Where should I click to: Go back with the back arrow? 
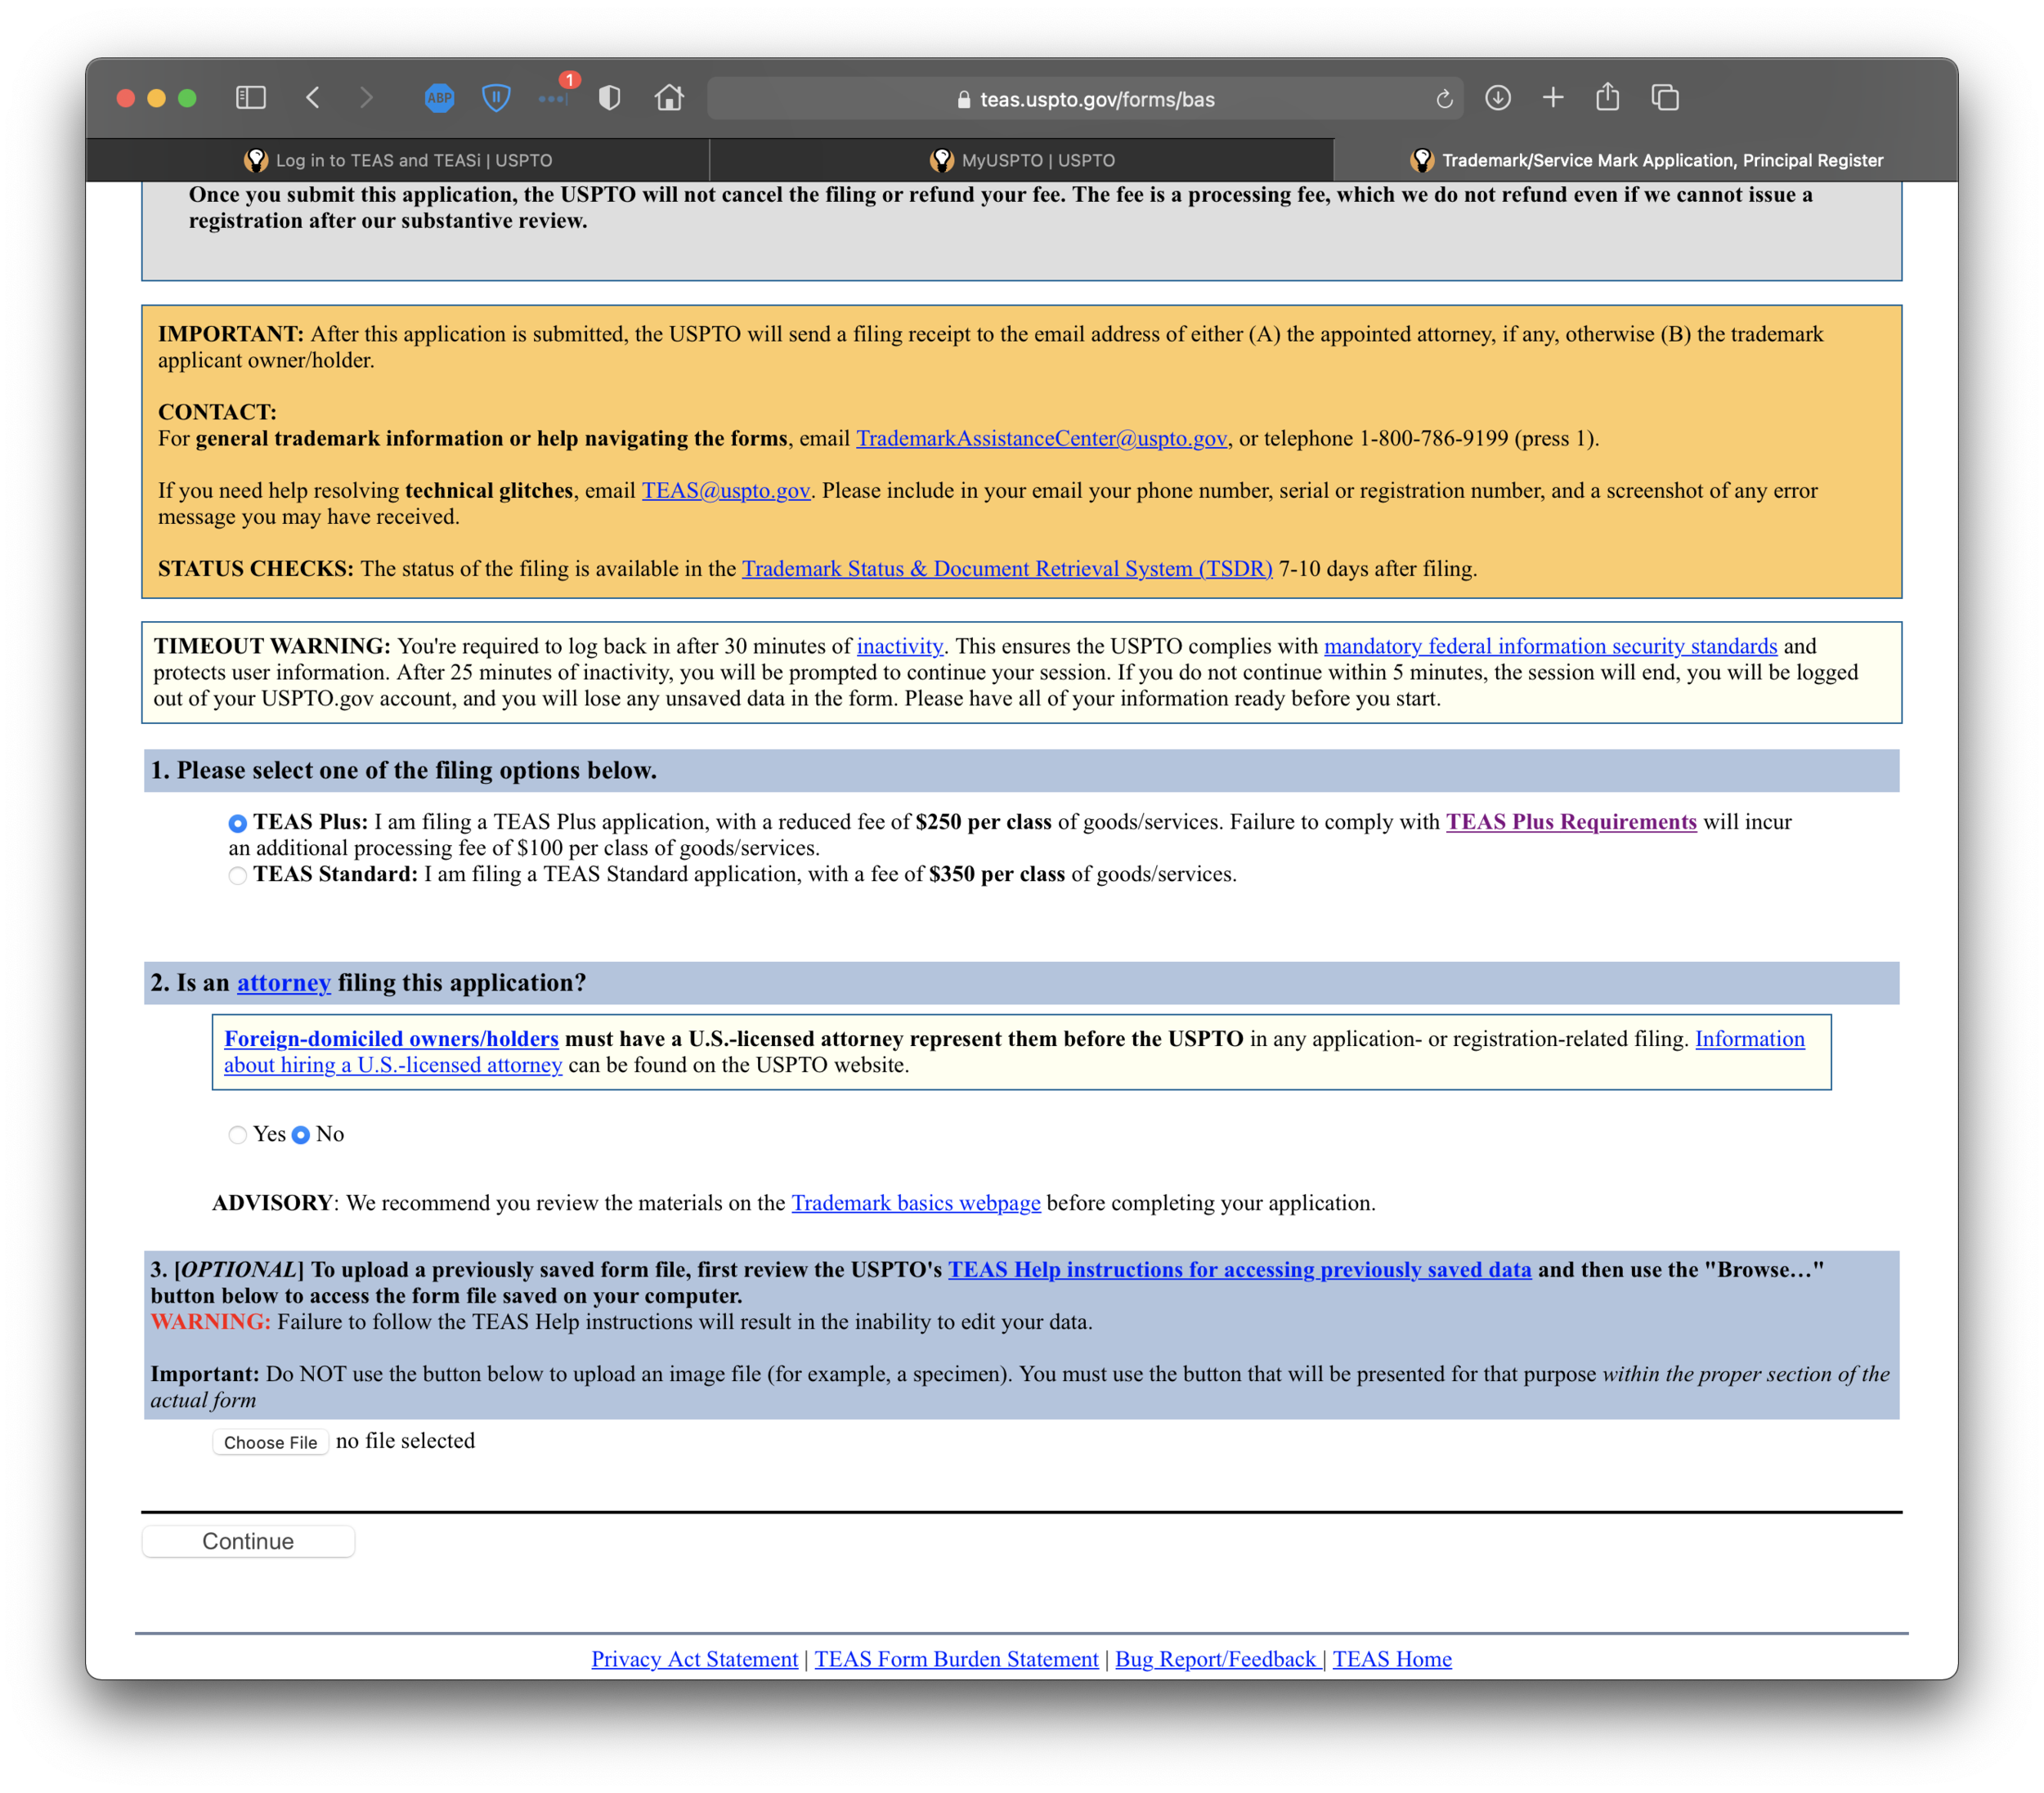pos(313,98)
